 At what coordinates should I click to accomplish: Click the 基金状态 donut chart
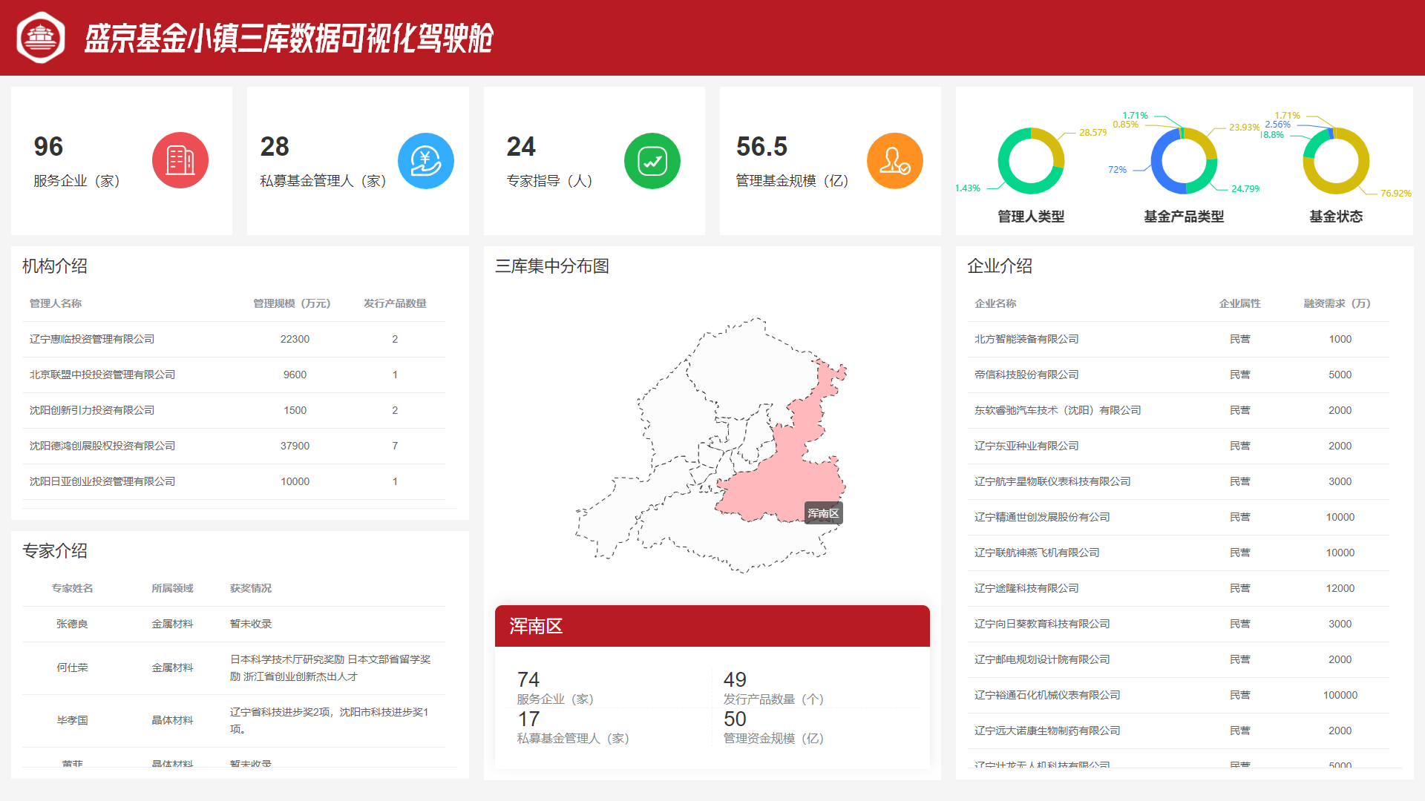point(1336,161)
